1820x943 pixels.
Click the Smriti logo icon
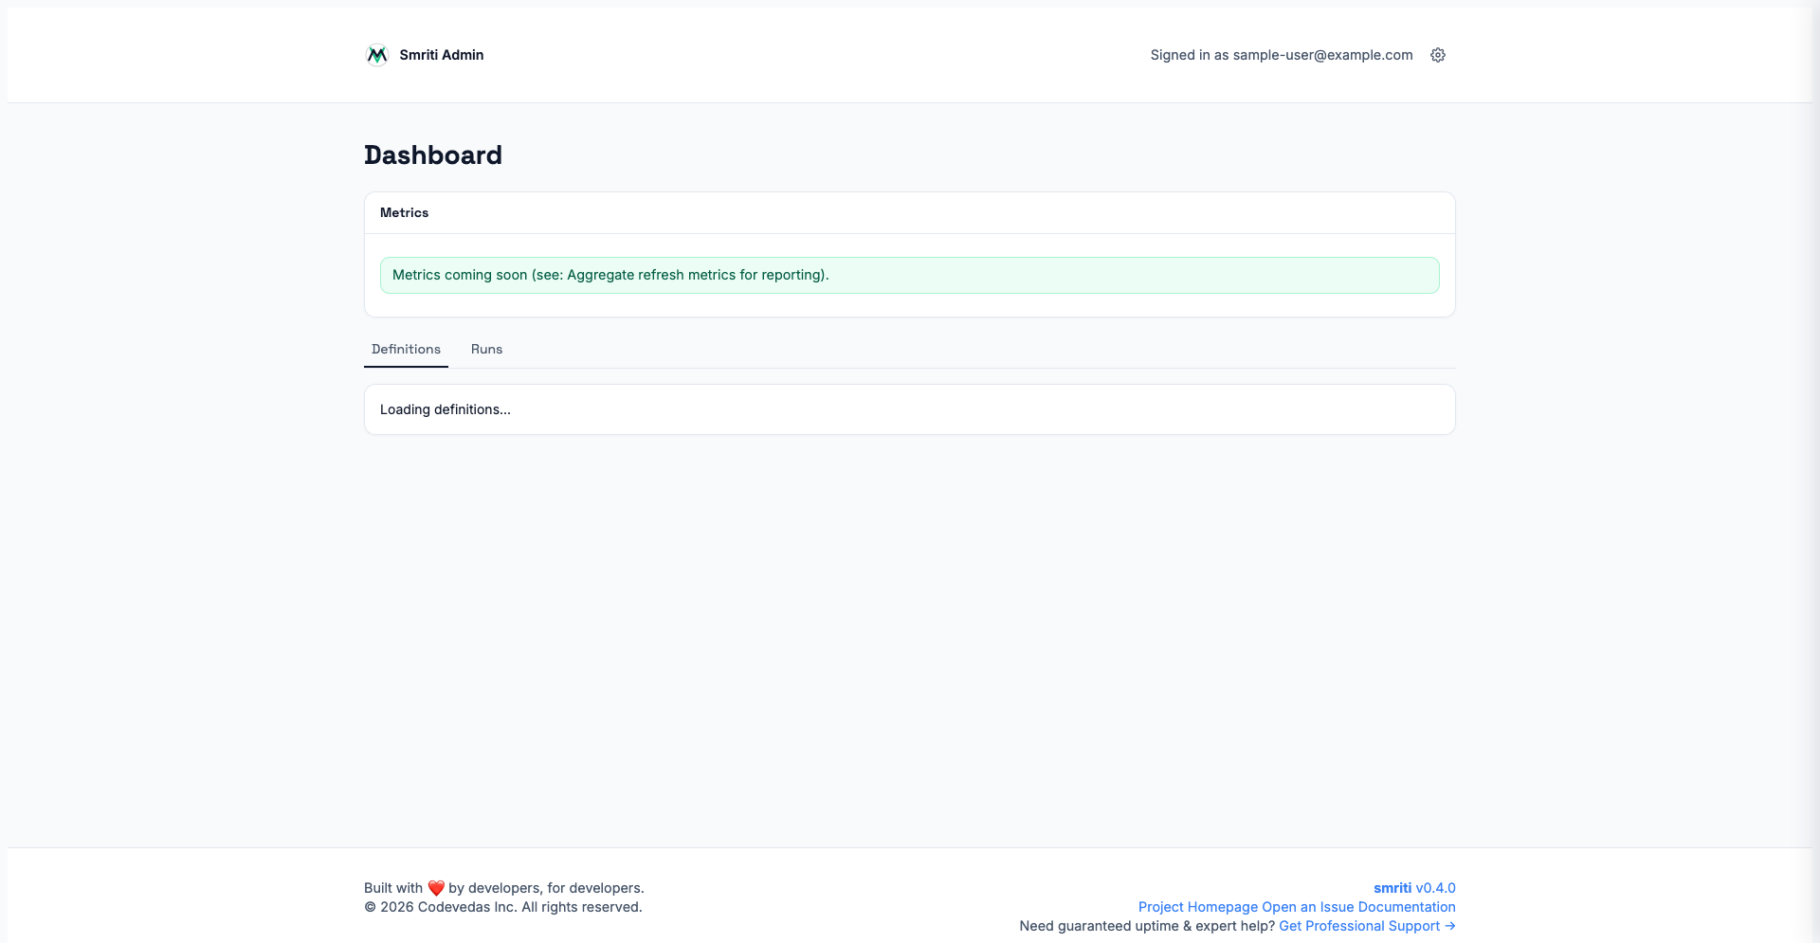[x=376, y=55]
